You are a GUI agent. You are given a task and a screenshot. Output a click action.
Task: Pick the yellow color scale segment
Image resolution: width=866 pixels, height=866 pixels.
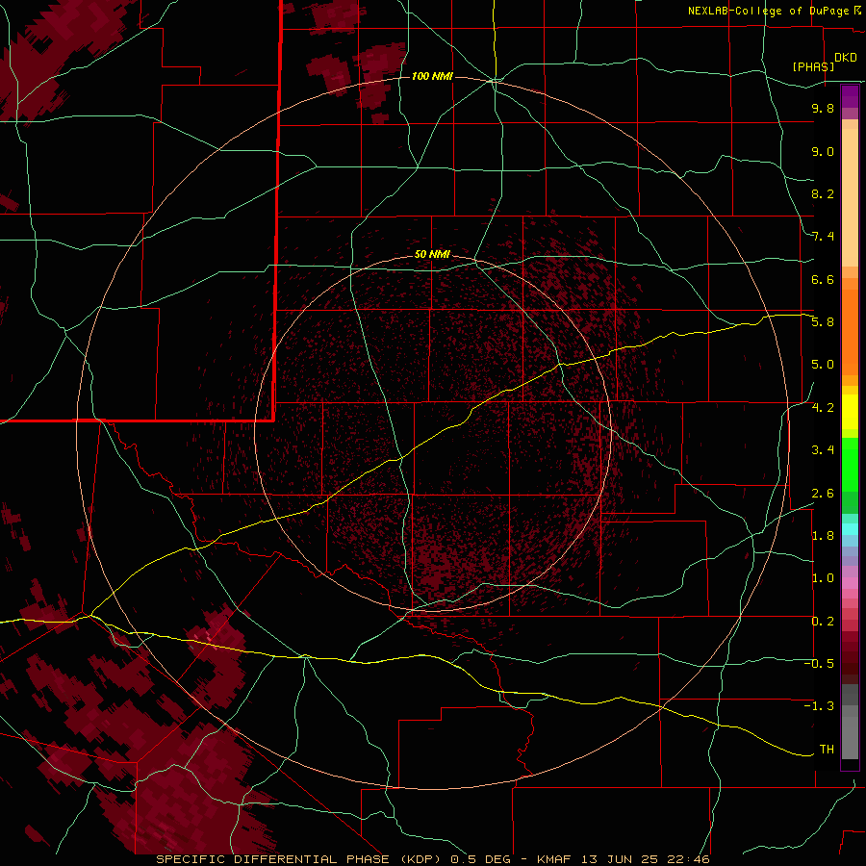[x=850, y=412]
